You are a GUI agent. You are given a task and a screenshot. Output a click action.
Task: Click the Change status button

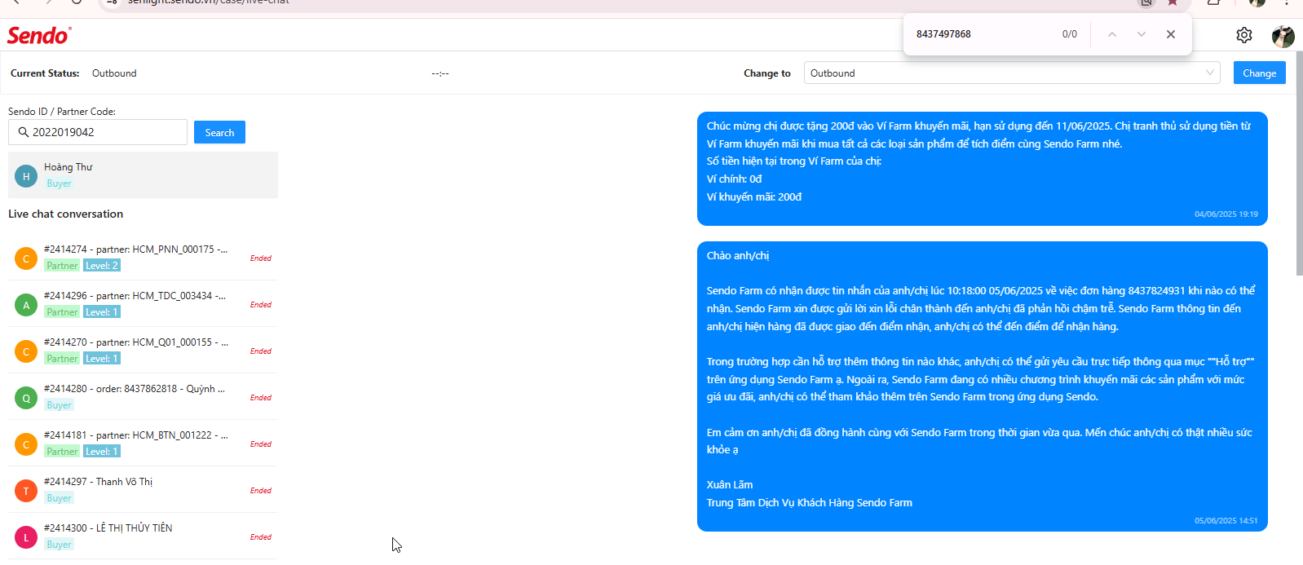[1259, 73]
